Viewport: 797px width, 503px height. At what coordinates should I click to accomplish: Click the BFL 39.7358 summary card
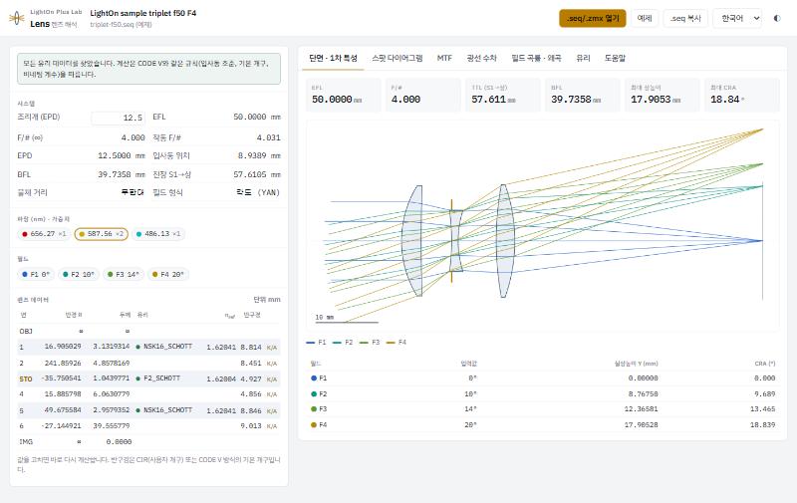(x=583, y=95)
